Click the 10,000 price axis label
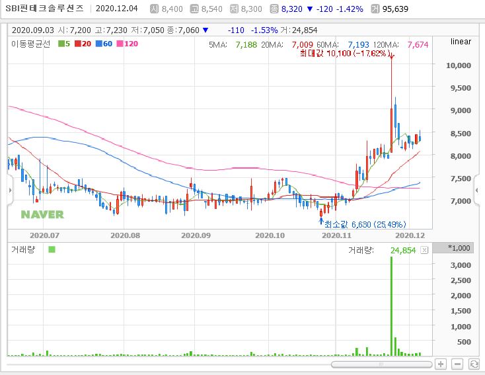 [x=459, y=65]
